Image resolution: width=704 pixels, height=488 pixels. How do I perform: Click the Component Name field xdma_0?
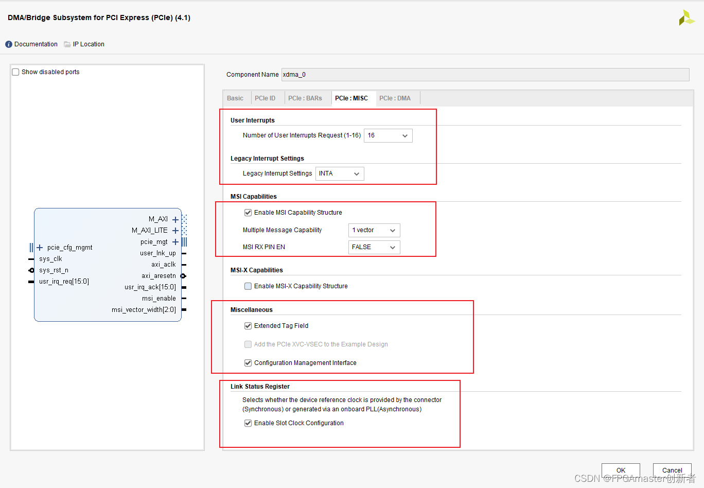click(485, 75)
